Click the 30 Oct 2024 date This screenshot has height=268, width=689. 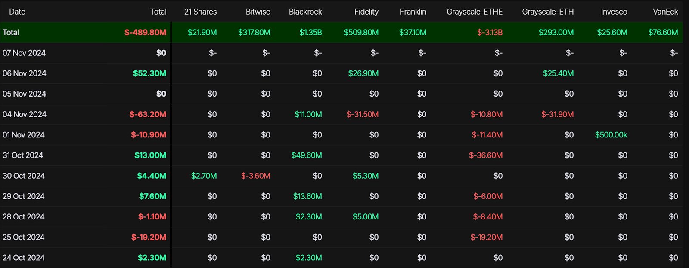pos(24,176)
